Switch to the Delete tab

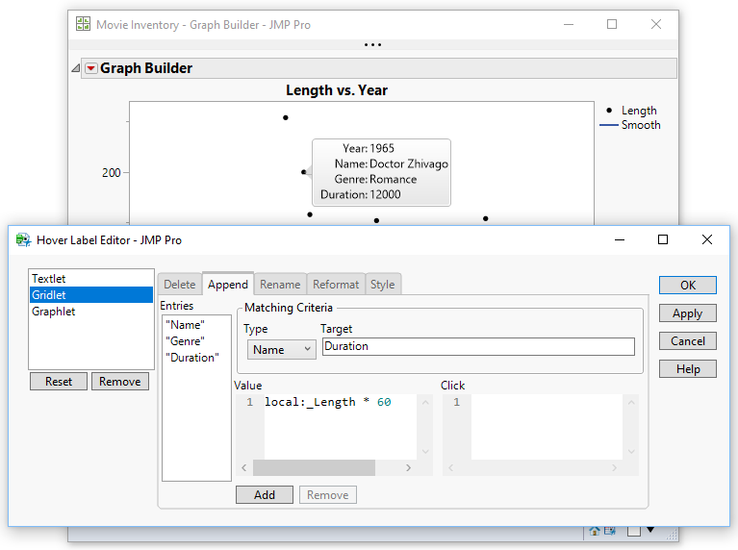click(180, 284)
